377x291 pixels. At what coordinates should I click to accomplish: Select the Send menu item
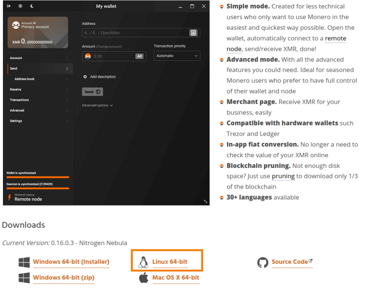point(40,69)
